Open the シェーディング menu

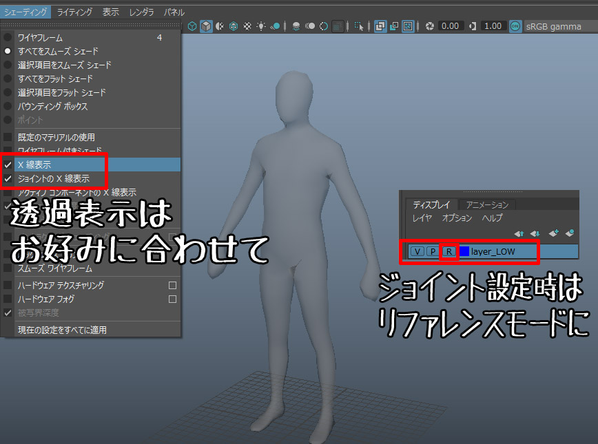coord(25,12)
